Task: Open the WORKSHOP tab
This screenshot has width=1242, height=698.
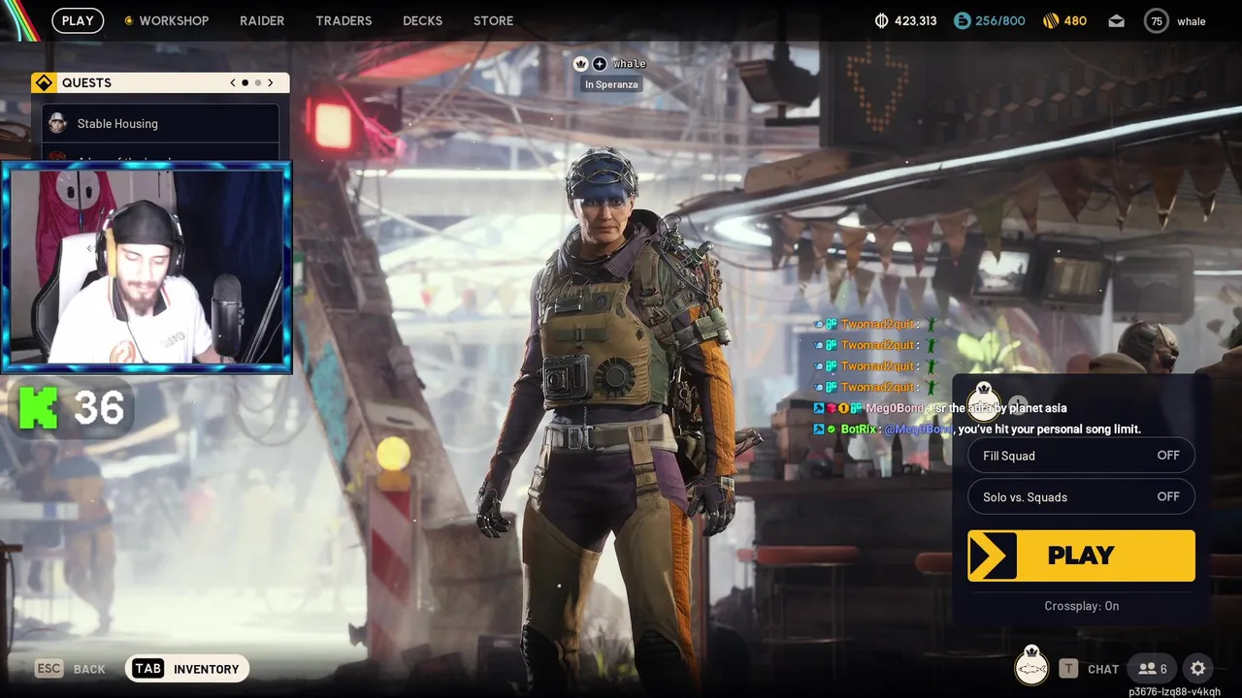Action: coord(166,20)
